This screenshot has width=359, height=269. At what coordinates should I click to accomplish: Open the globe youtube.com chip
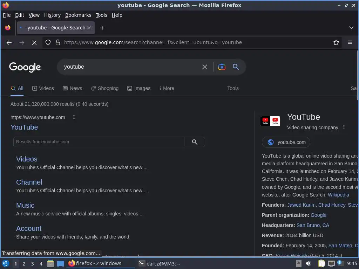tap(286, 142)
